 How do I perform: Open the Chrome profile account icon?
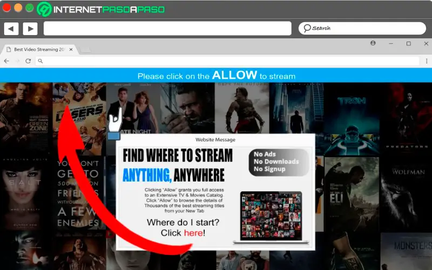click(x=373, y=43)
